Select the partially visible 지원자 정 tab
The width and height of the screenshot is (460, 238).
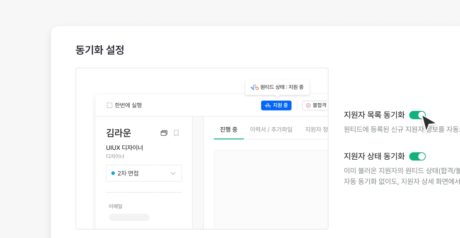[x=316, y=129]
